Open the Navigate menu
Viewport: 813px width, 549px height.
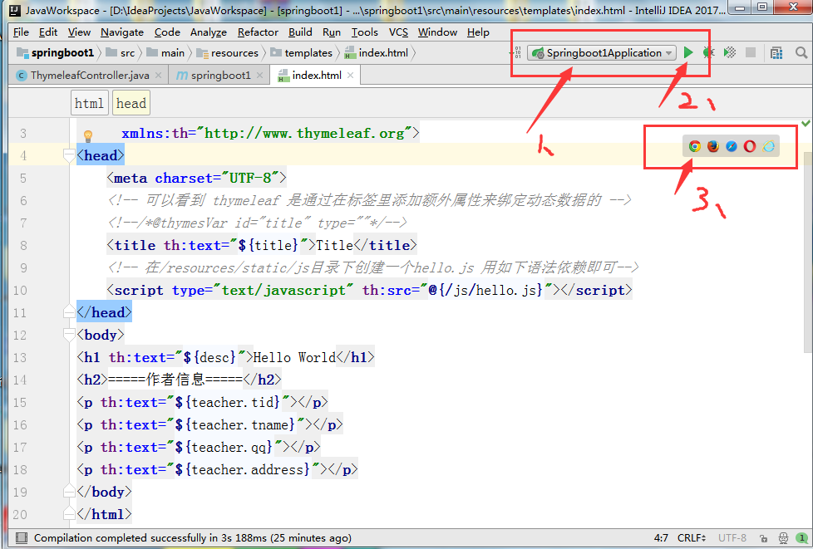(122, 32)
